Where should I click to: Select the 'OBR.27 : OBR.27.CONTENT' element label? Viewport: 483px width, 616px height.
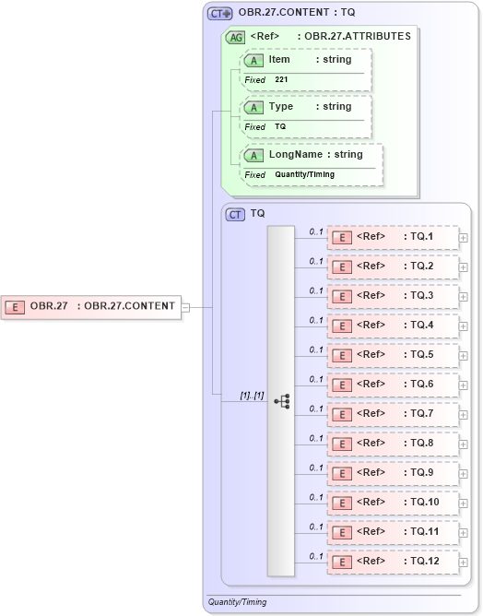point(102,305)
